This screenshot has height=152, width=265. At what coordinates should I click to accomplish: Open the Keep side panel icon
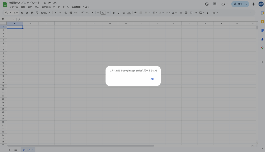[262, 22]
